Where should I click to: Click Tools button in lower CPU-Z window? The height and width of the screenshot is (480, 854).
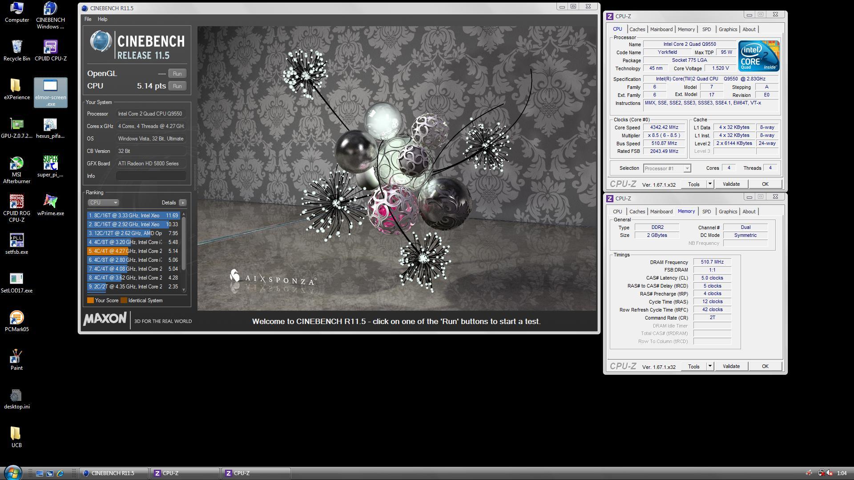[693, 366]
